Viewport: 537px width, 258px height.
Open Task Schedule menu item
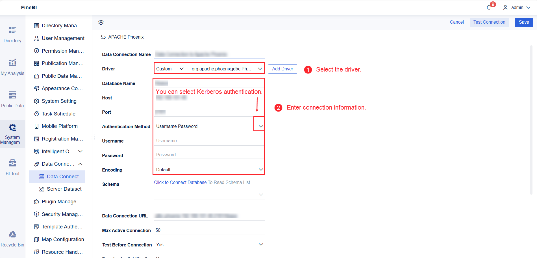pos(57,114)
